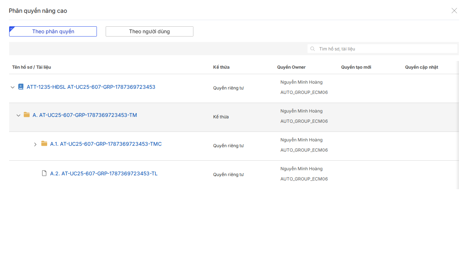
Task: Collapse the A. AT-UC25-607 TM folder chevron
Action: point(18,115)
